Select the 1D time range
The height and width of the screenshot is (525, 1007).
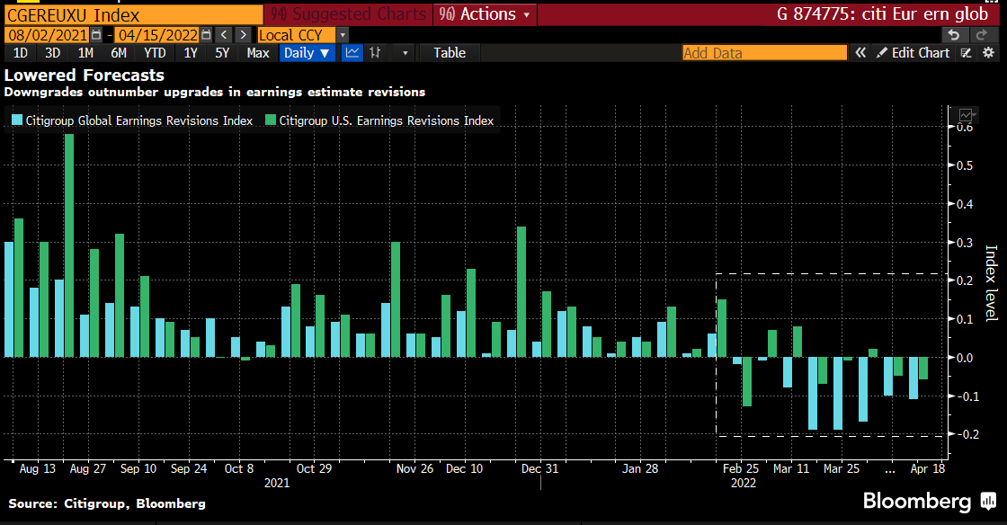pyautogui.click(x=21, y=53)
